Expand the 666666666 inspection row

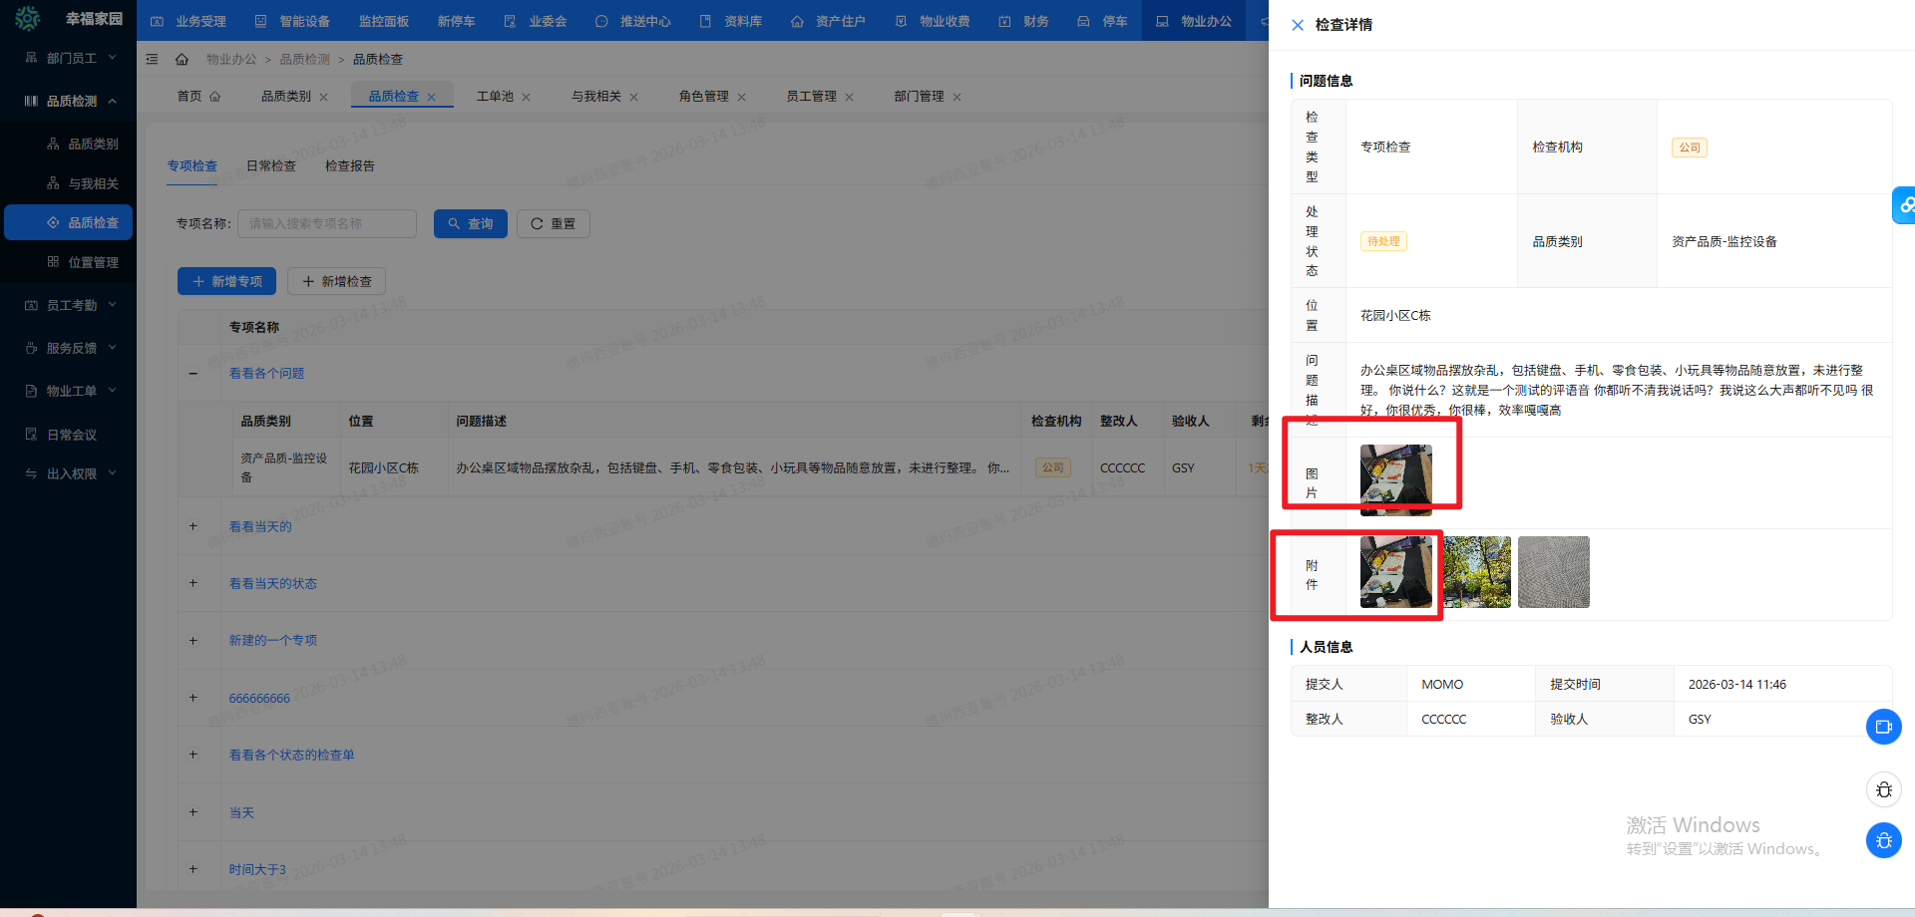[x=193, y=698]
